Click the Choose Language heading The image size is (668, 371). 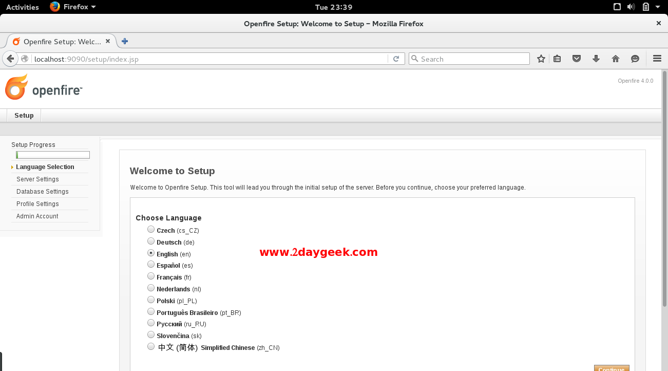(x=168, y=218)
